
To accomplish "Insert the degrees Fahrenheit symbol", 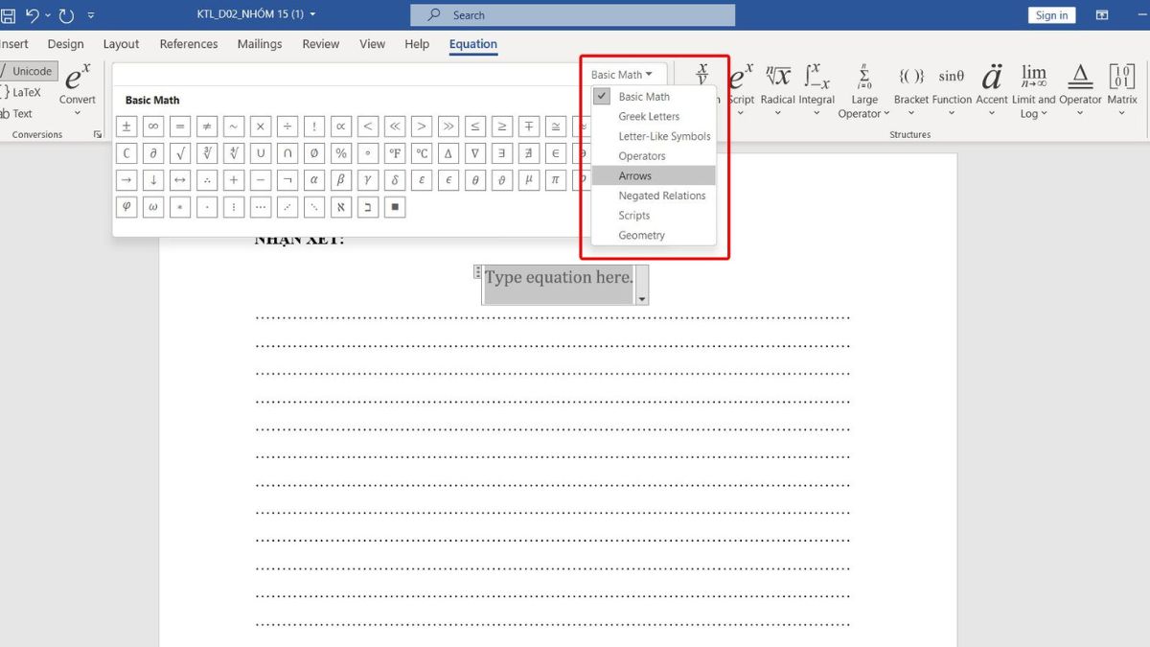I will [x=395, y=152].
